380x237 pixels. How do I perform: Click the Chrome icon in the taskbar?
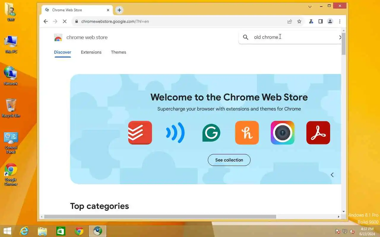click(x=79, y=231)
